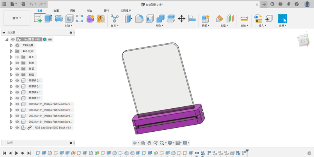
Task: Select the Revolve tool
Action: click(x=59, y=18)
